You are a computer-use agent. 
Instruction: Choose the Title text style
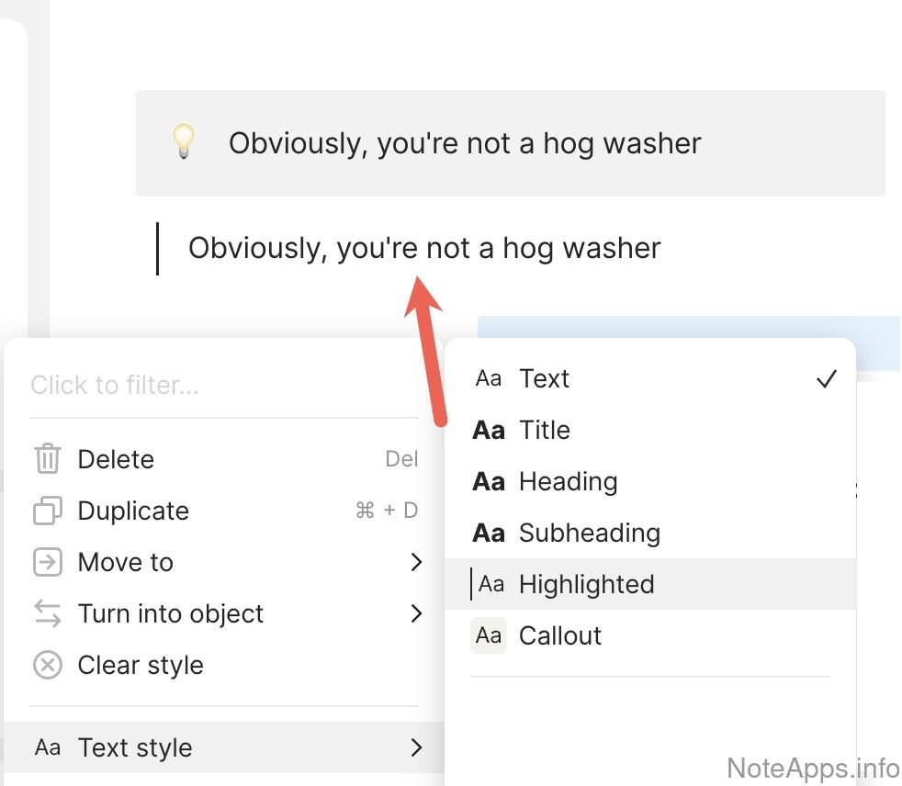click(x=544, y=430)
